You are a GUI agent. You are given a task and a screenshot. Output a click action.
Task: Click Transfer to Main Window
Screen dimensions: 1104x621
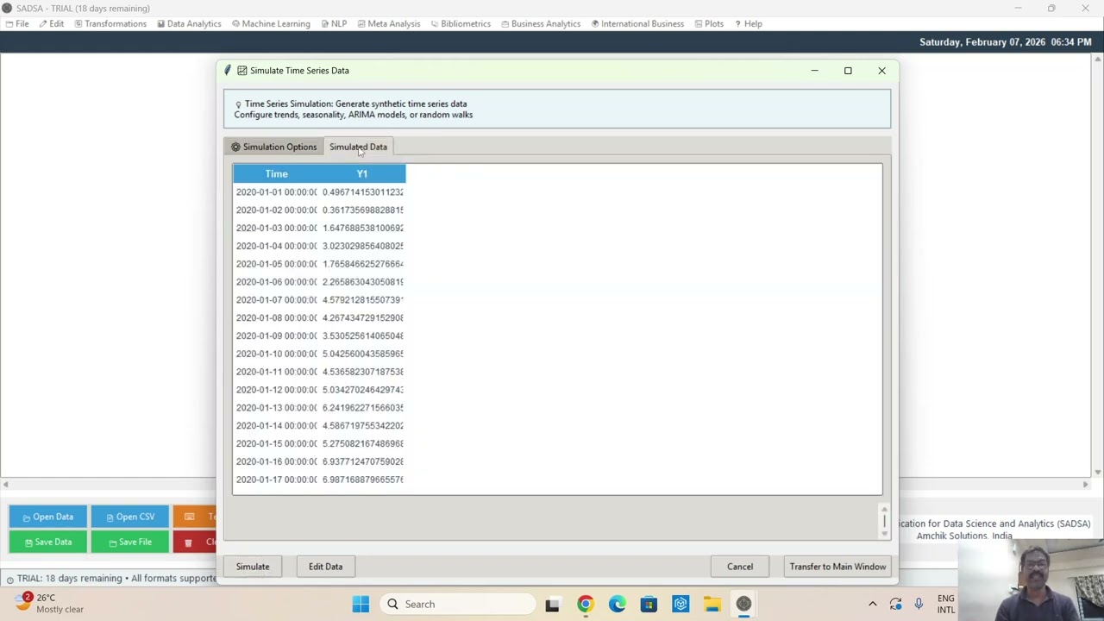(x=837, y=567)
